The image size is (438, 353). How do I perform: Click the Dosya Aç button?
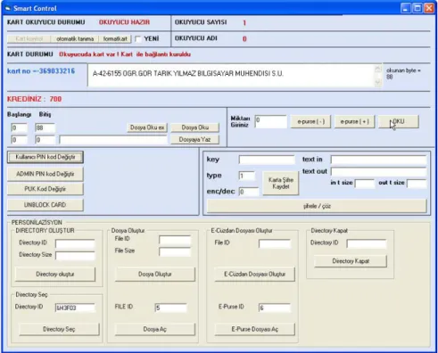point(155,329)
